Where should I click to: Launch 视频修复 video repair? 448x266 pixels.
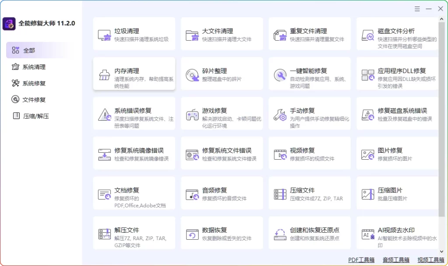(x=309, y=153)
